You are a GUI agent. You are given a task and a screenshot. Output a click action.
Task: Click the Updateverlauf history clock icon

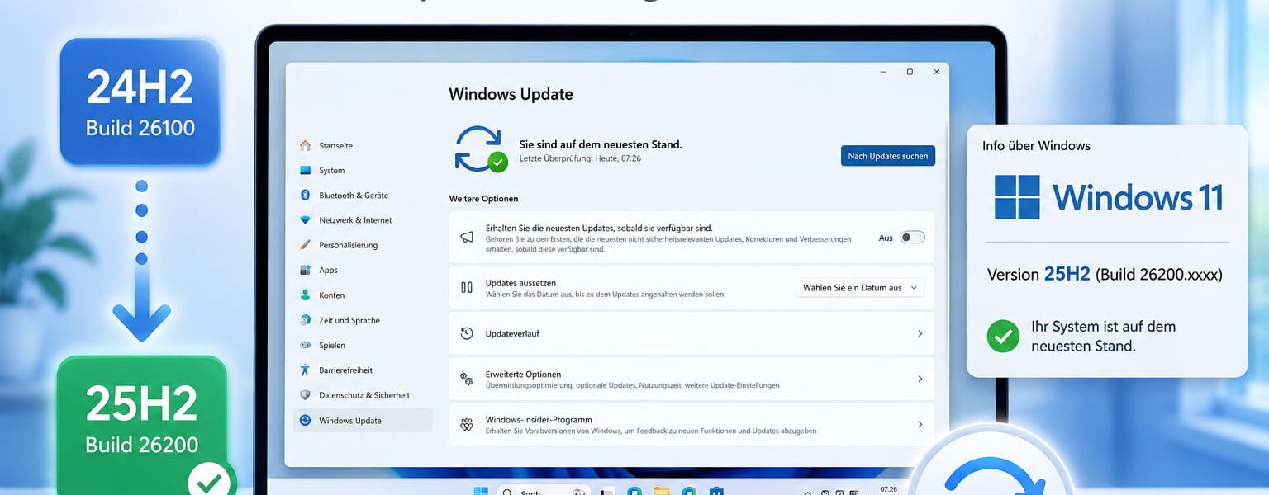(467, 333)
